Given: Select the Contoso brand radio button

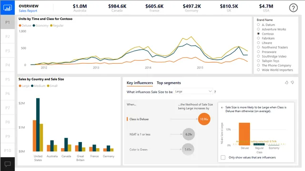Looking at the screenshot, I should 258,34.
